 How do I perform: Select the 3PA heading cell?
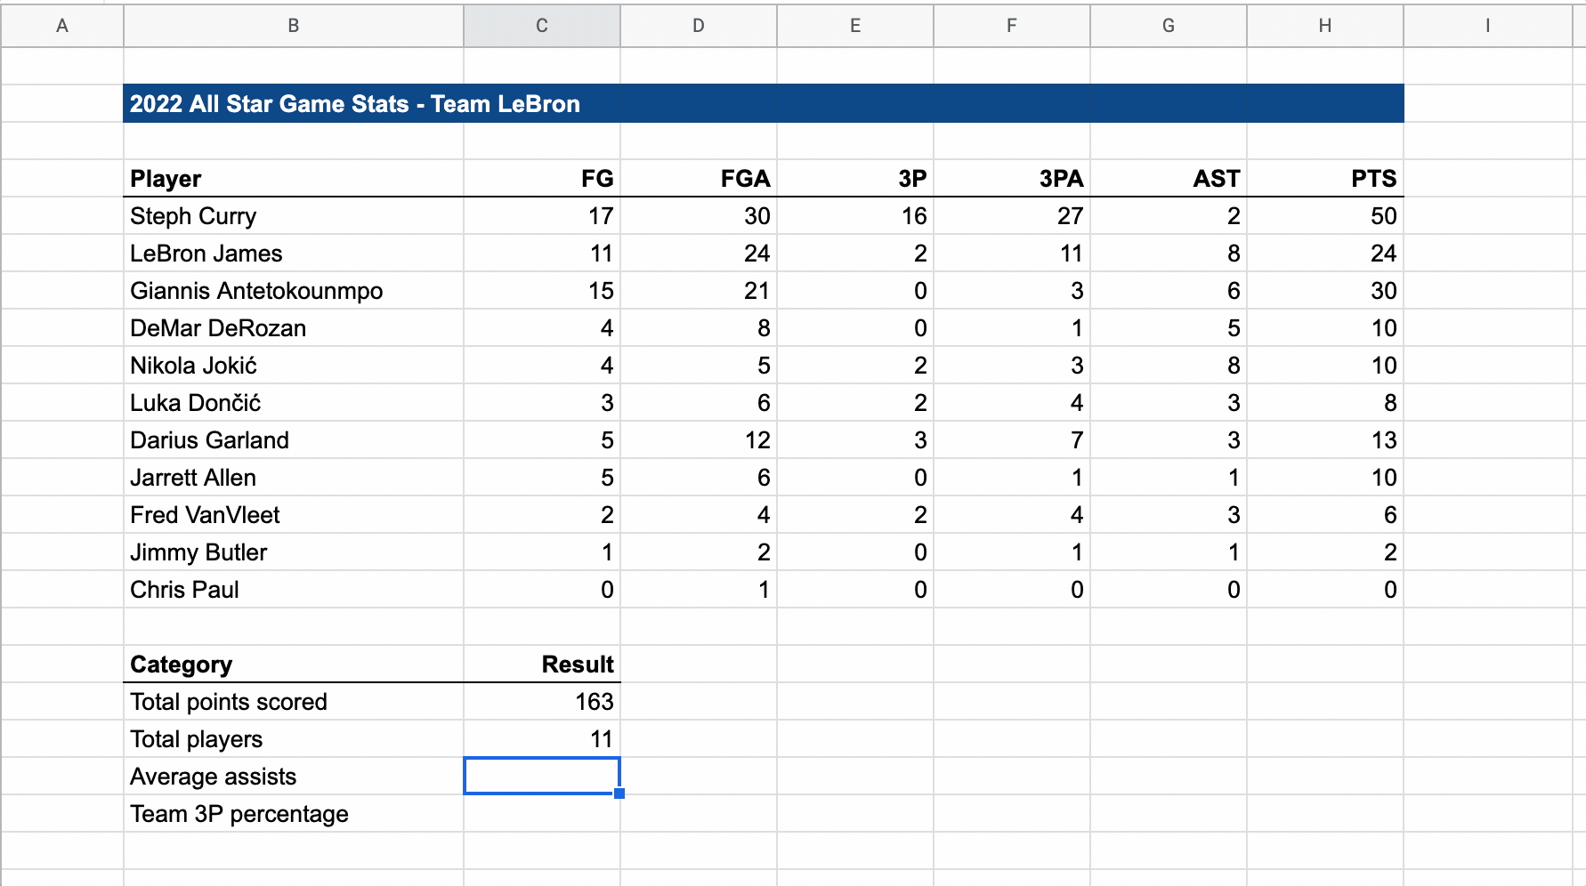1011,179
